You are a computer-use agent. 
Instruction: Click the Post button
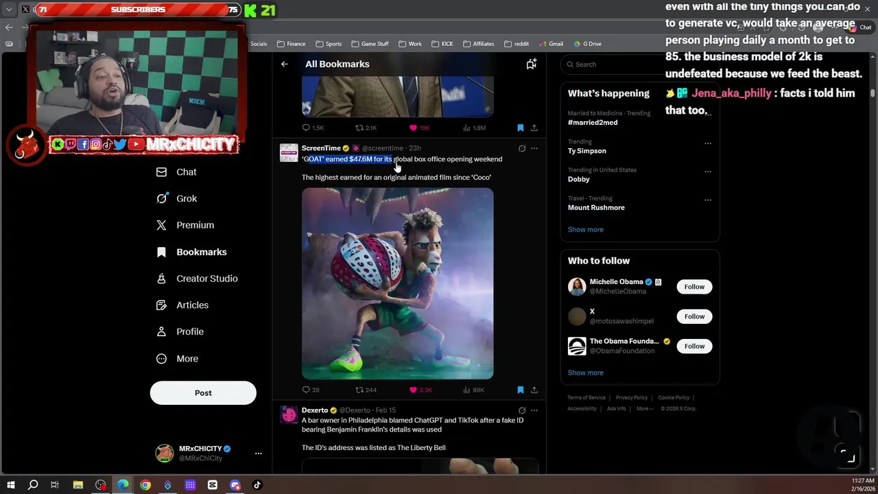click(203, 393)
